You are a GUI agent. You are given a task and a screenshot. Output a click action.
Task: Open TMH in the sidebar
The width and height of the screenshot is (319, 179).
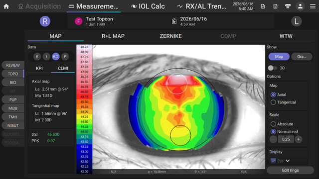click(13, 117)
